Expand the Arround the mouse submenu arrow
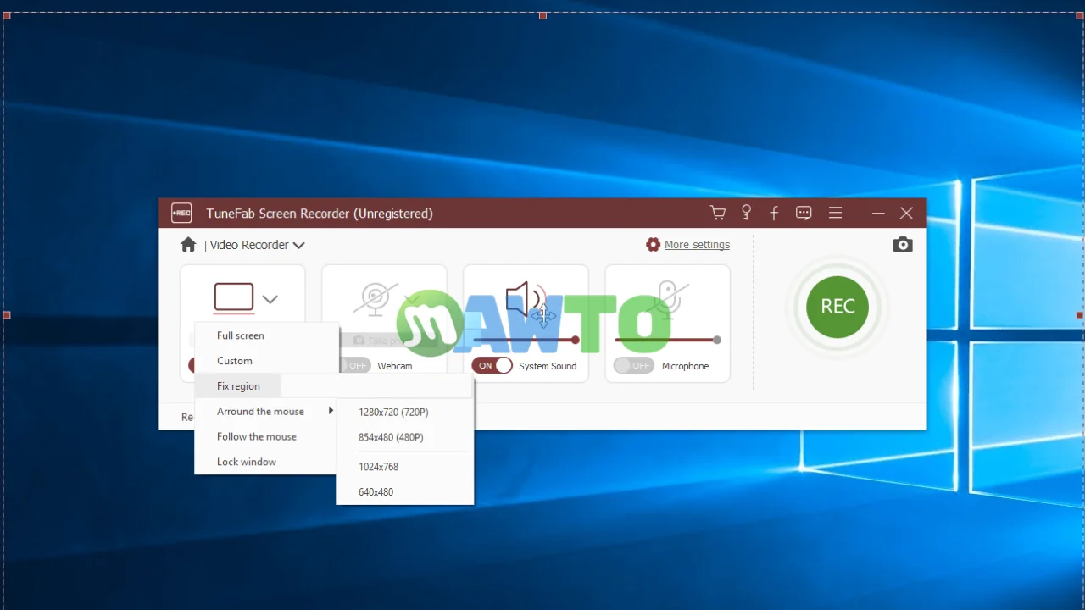The width and height of the screenshot is (1085, 610). (331, 411)
